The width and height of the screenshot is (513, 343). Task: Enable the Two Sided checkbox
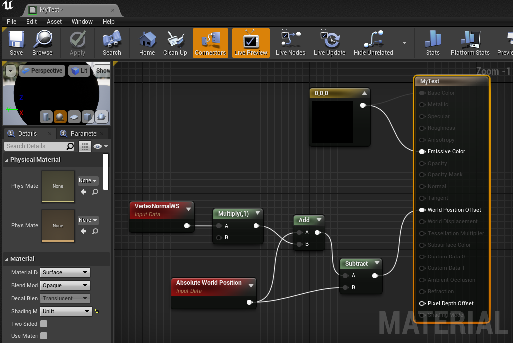coord(44,324)
